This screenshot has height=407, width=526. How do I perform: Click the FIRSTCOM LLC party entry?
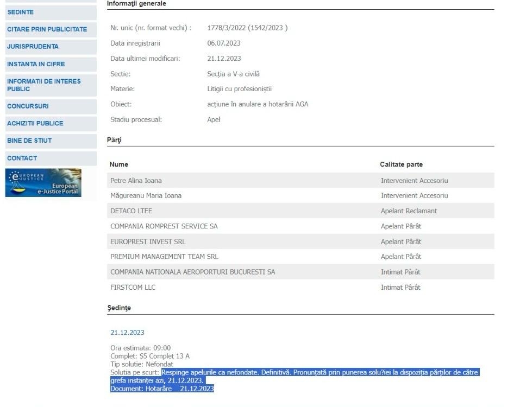pos(133,288)
